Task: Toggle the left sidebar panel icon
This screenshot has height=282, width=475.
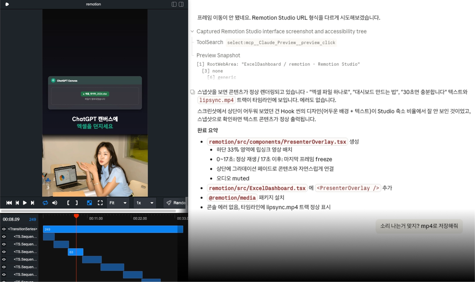Action: click(174, 4)
